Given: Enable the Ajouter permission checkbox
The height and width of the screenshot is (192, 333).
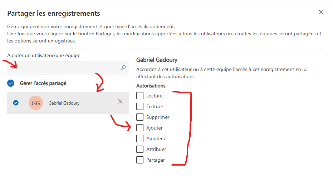Looking at the screenshot, I should pyautogui.click(x=140, y=128).
